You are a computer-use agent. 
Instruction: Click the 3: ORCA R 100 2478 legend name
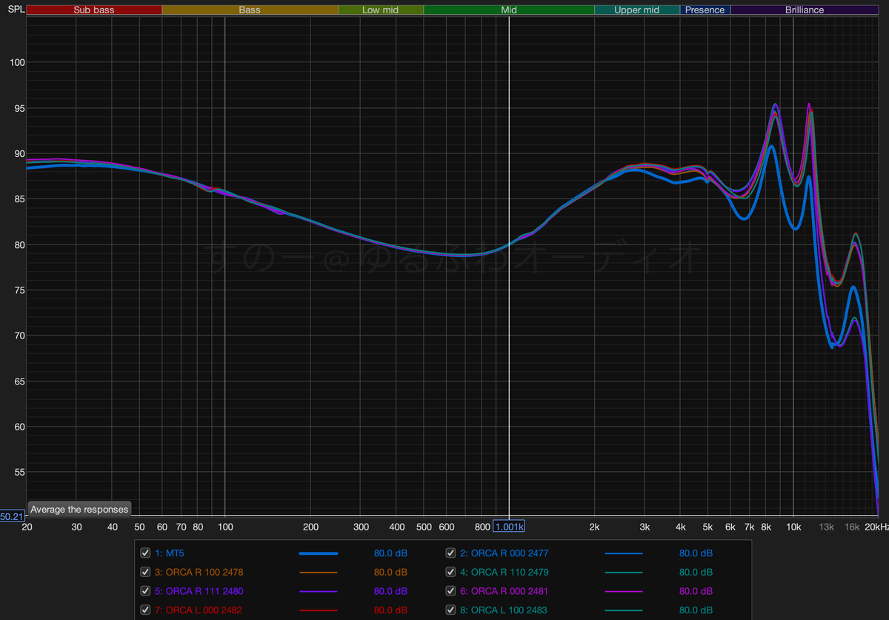click(199, 573)
